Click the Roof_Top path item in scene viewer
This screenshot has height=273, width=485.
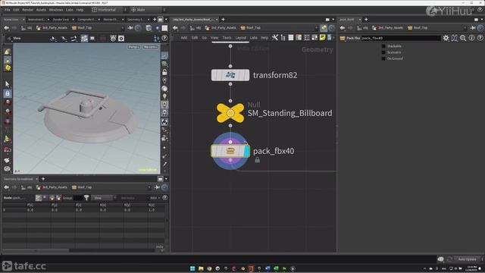pyautogui.click(x=82, y=28)
